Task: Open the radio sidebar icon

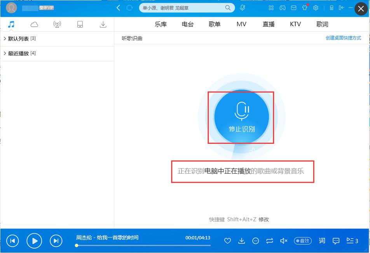Action: pos(57,24)
